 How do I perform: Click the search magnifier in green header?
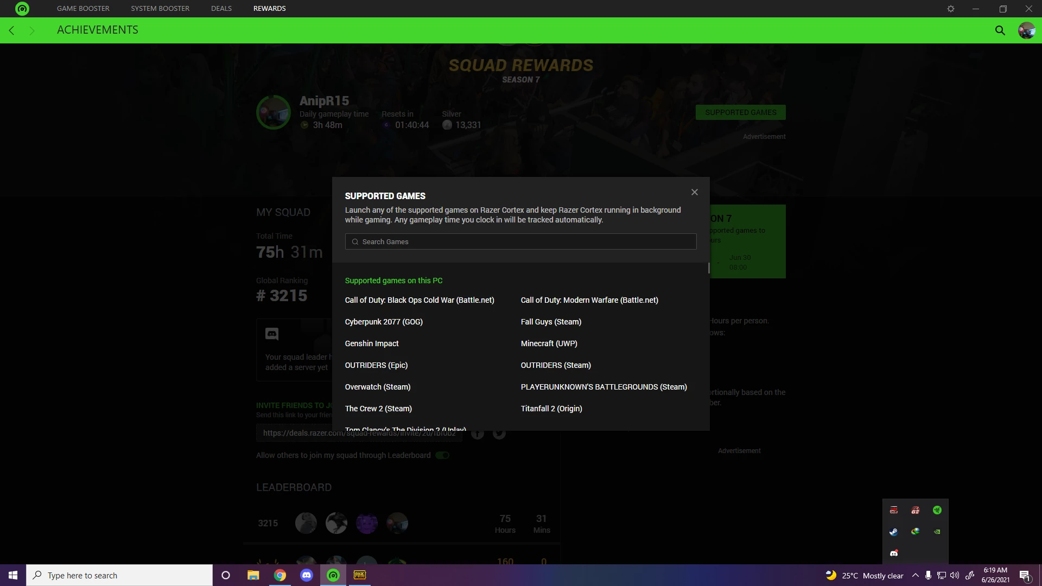(x=1000, y=30)
